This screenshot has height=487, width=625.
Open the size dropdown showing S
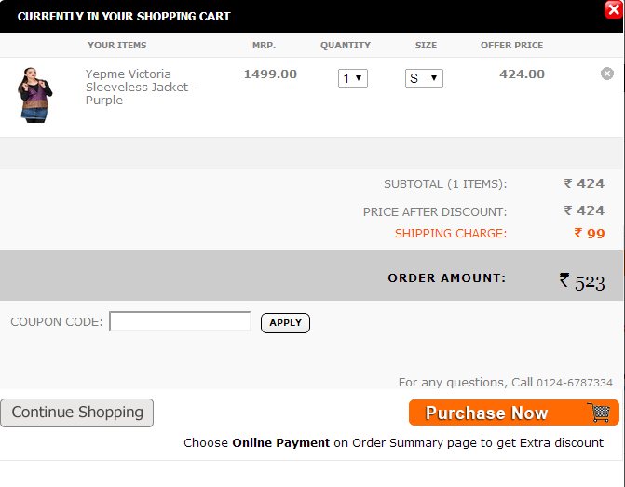click(424, 78)
